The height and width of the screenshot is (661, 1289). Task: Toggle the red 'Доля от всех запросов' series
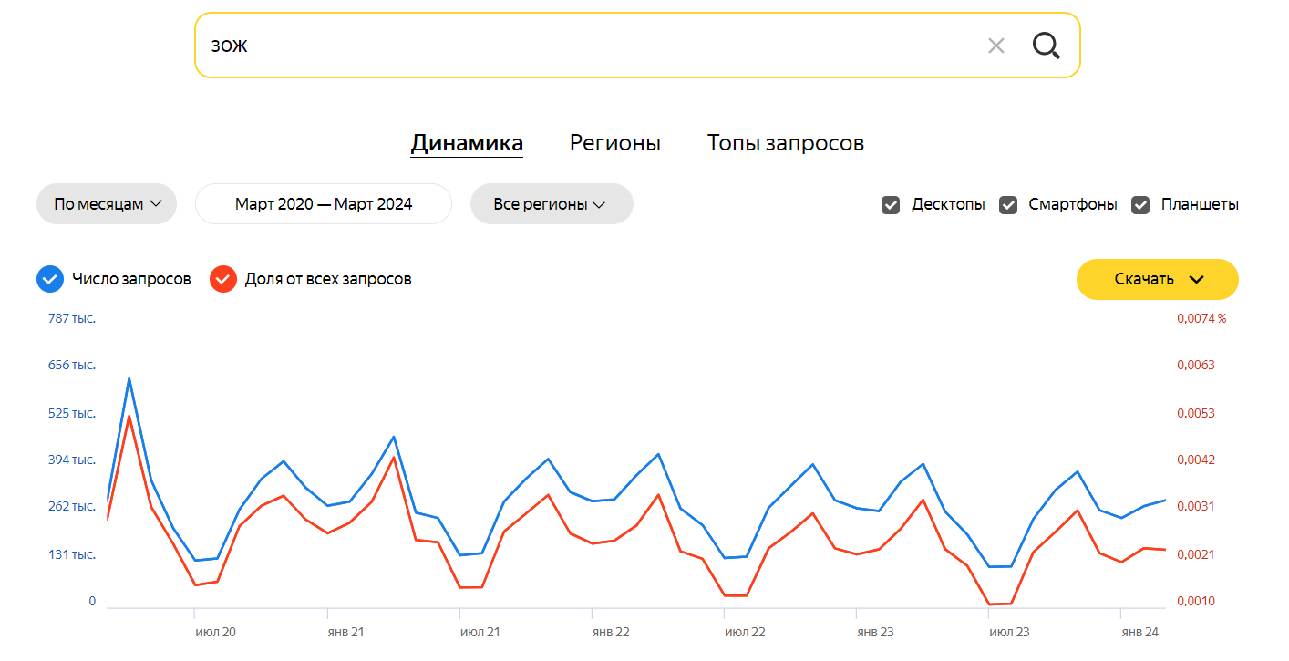pos(223,279)
